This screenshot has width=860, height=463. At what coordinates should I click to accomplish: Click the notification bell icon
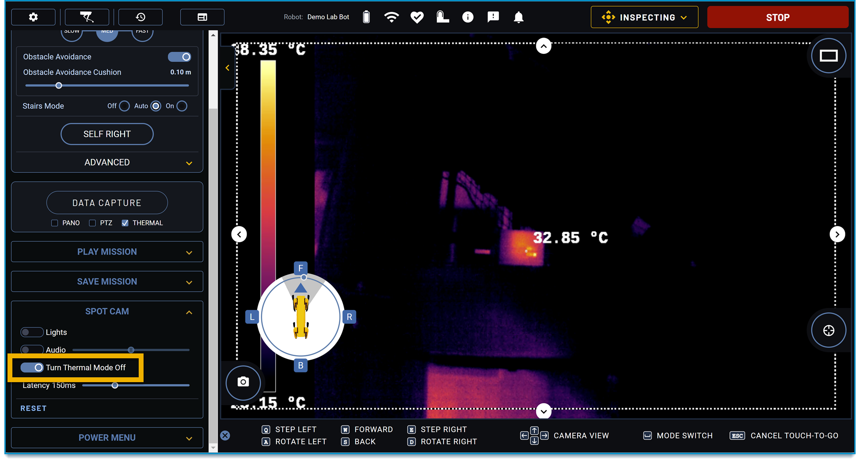tap(519, 17)
